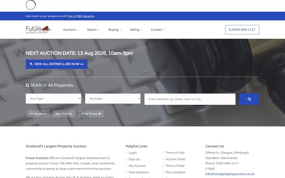Select the New Entries filter button

tap(64, 114)
